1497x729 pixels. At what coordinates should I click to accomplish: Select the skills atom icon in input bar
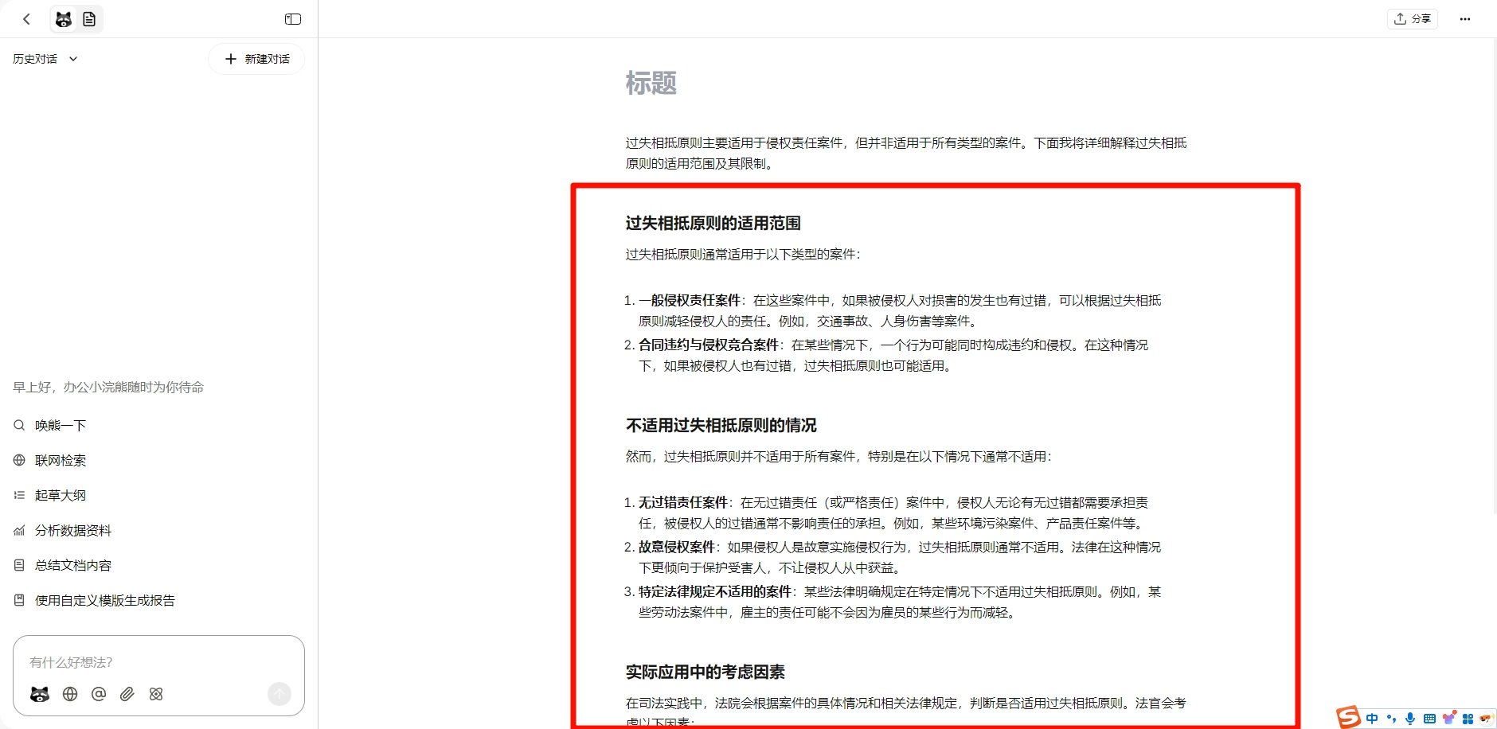coord(155,694)
